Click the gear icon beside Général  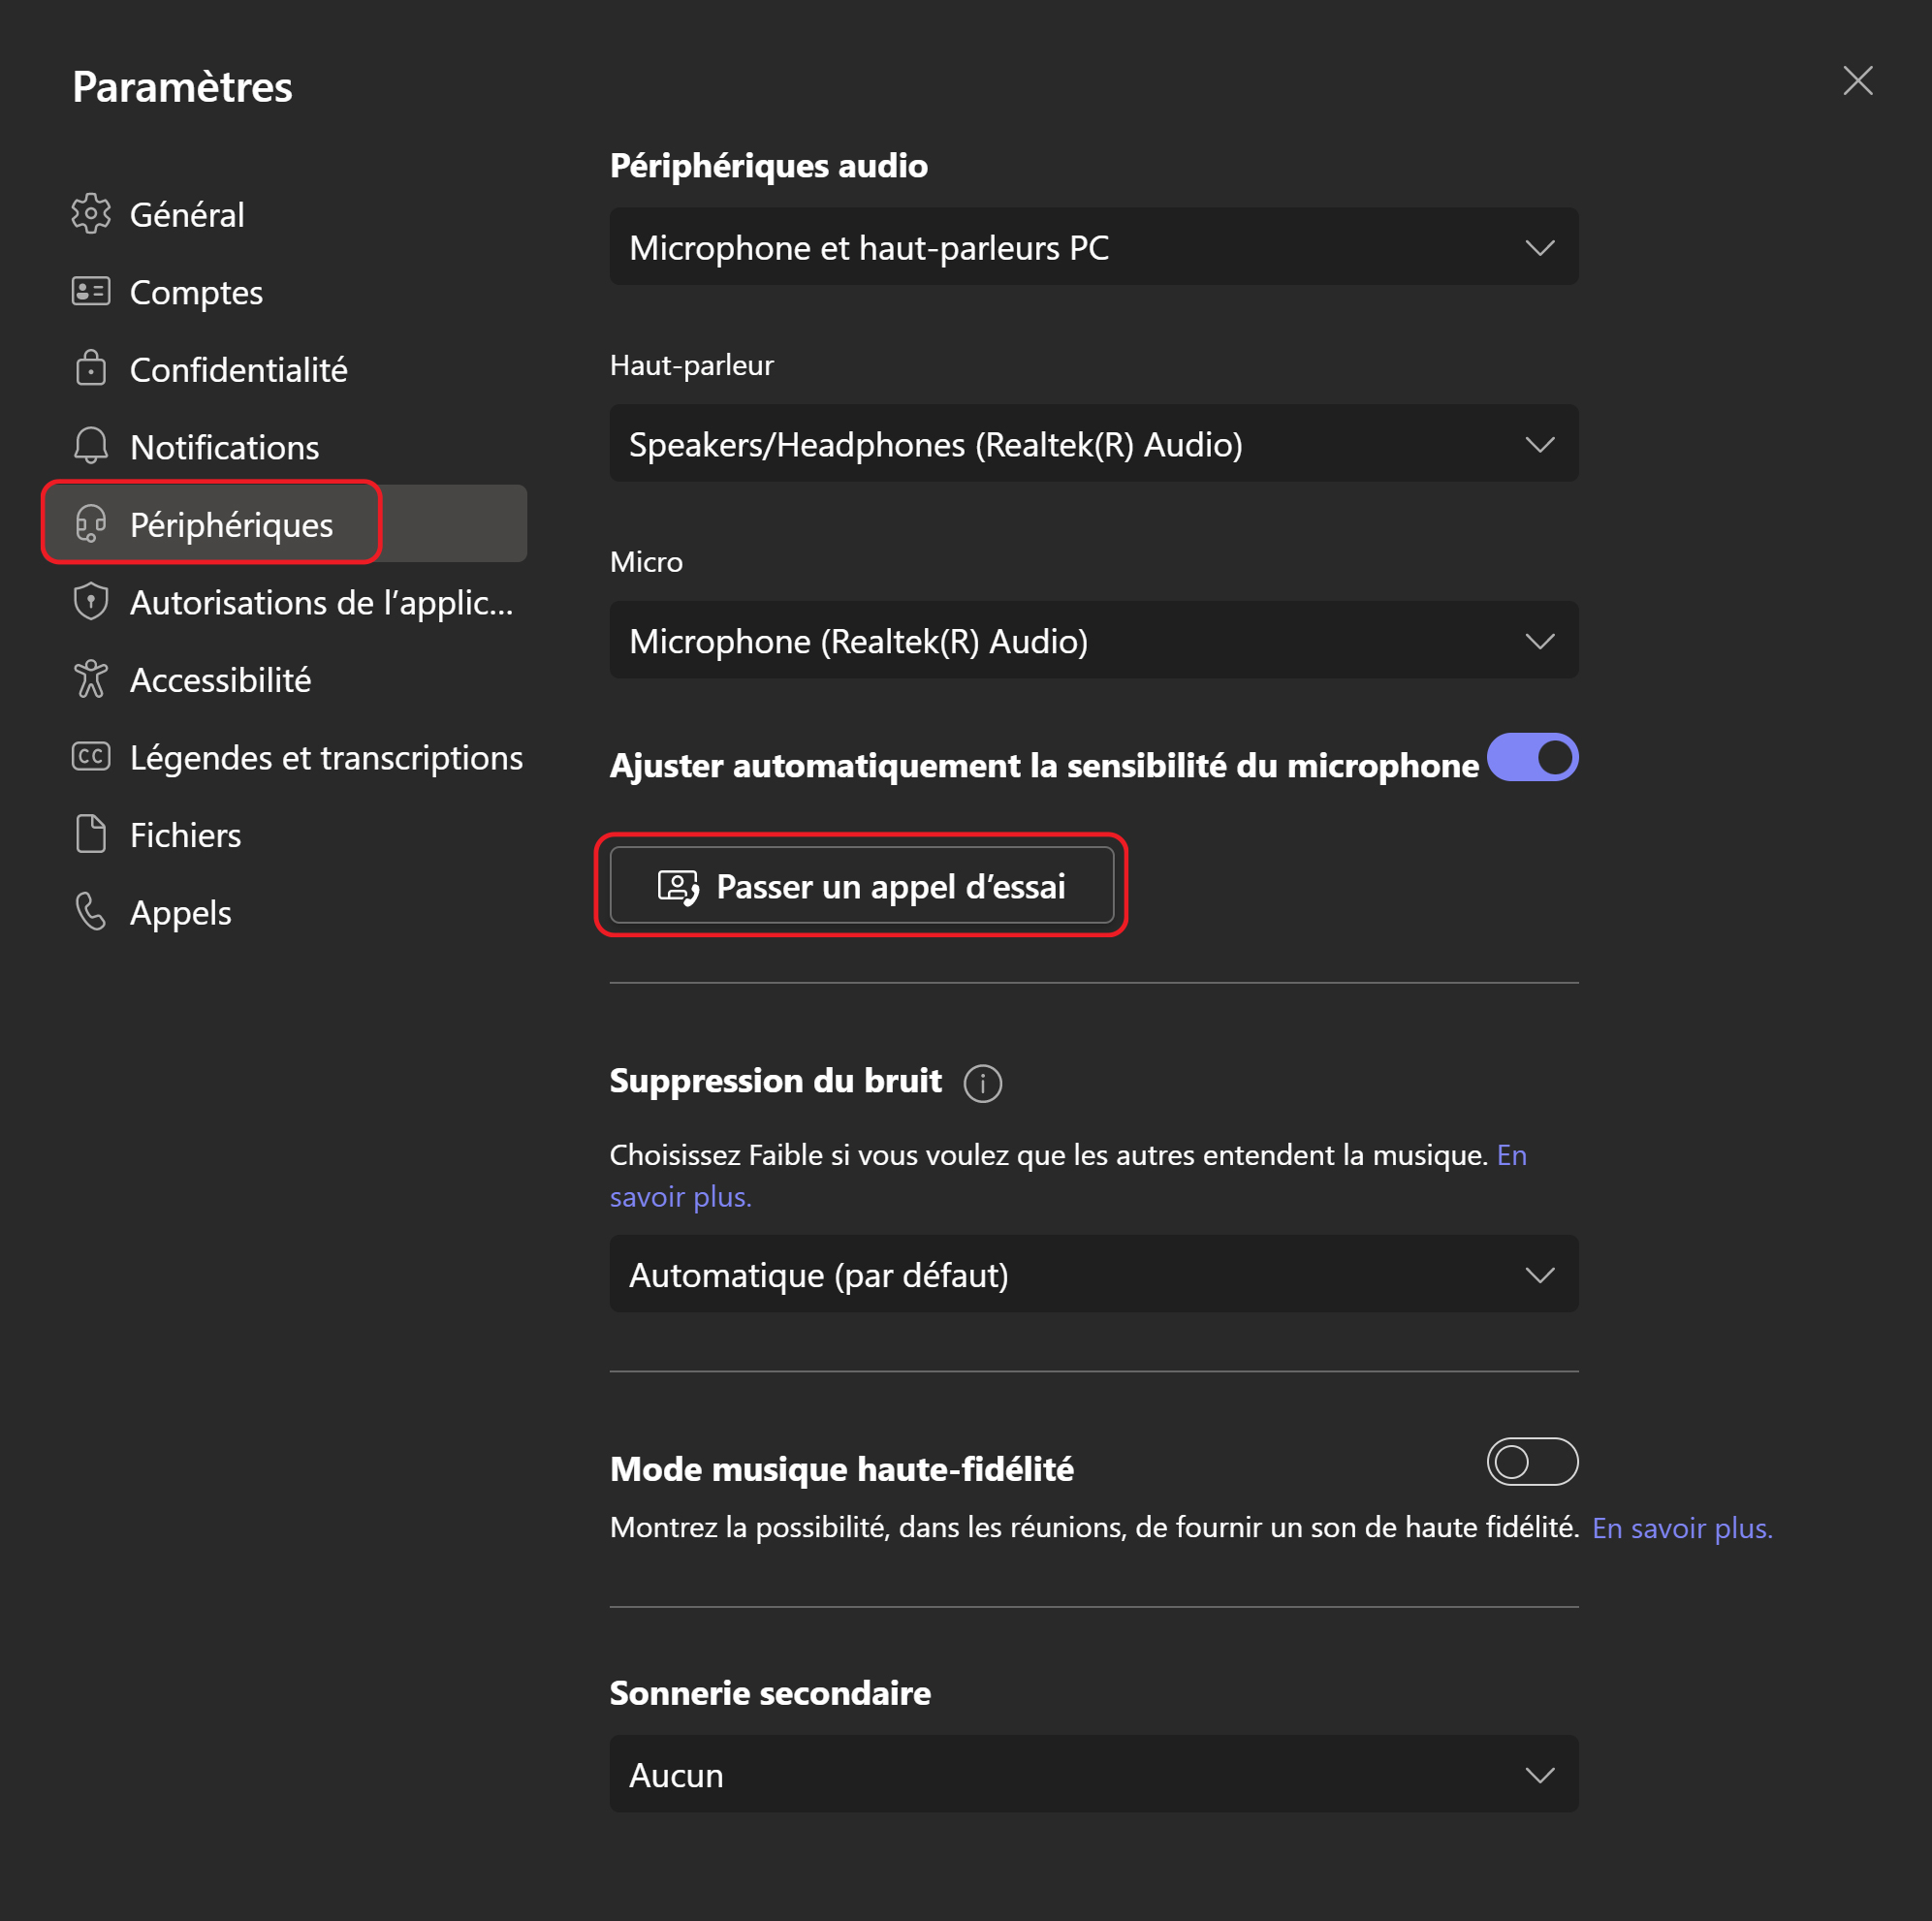click(91, 214)
